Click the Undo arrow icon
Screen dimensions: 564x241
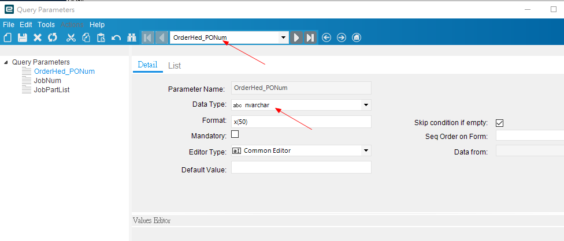click(x=116, y=37)
